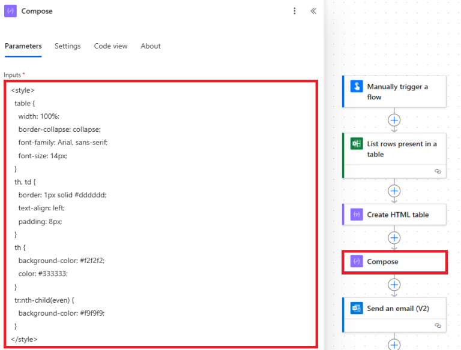Click the opening '<style>' tag line
This screenshot has height=350, width=461.
tap(23, 90)
